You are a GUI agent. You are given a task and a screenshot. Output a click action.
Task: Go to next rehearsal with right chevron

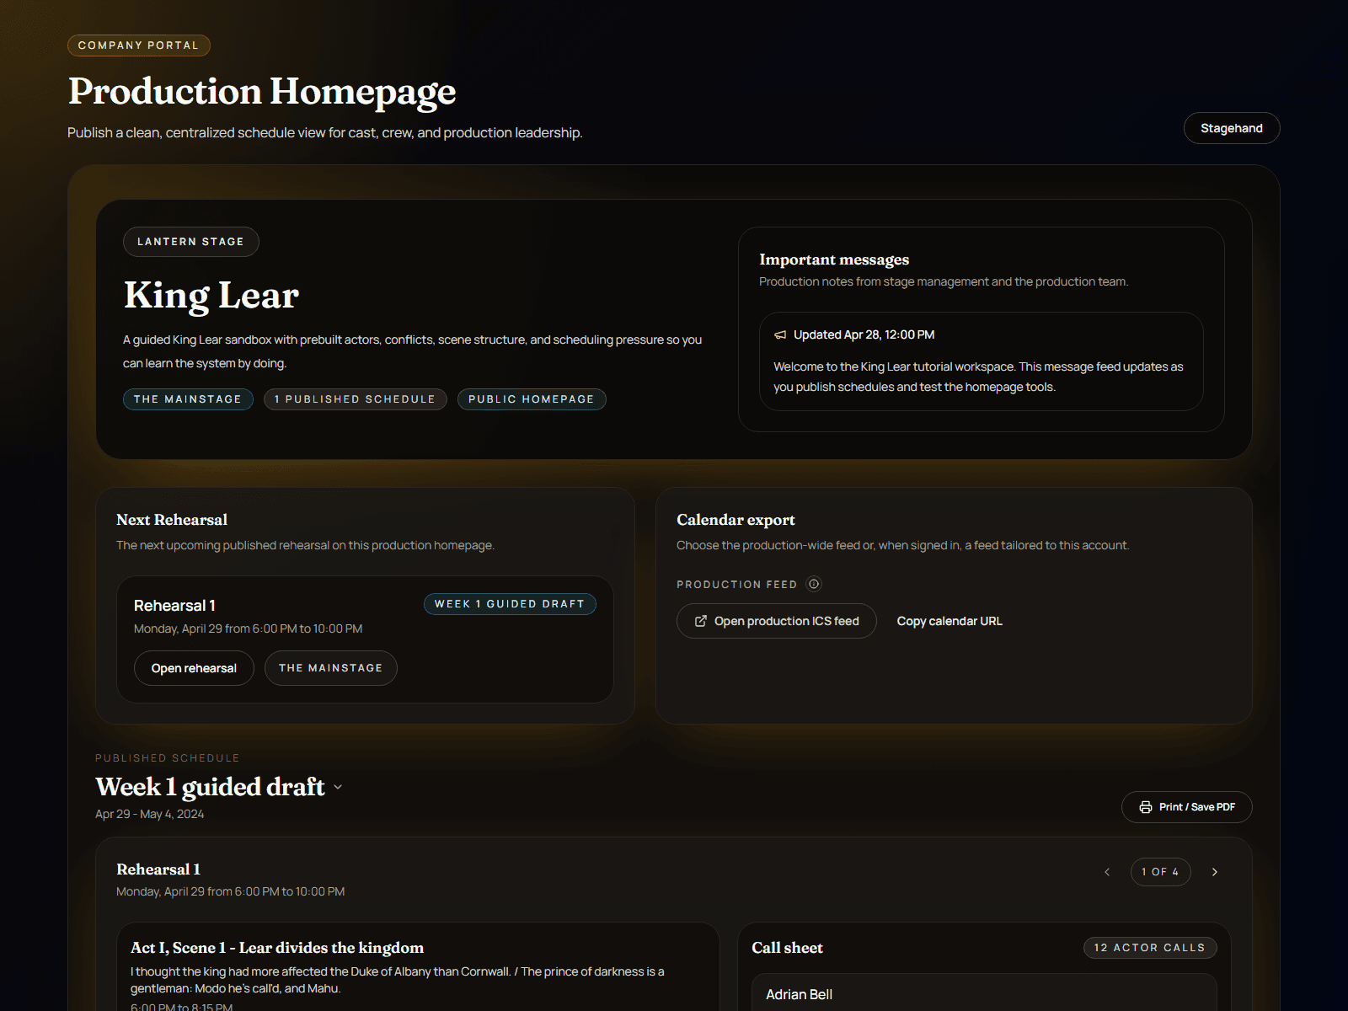point(1215,872)
